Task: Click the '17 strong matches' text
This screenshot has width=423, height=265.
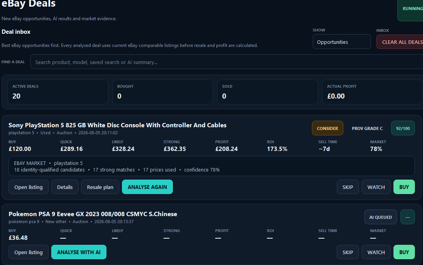Action: click(x=113, y=170)
